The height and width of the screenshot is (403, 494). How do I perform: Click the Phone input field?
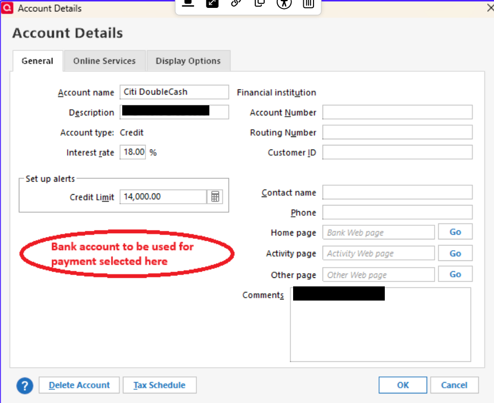tap(397, 212)
